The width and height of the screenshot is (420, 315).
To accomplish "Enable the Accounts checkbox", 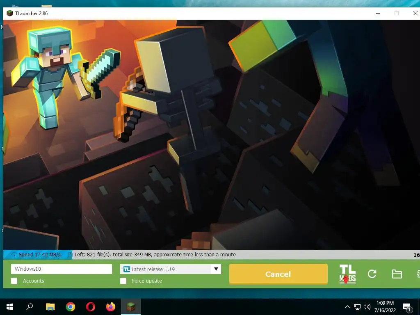I will pos(14,281).
